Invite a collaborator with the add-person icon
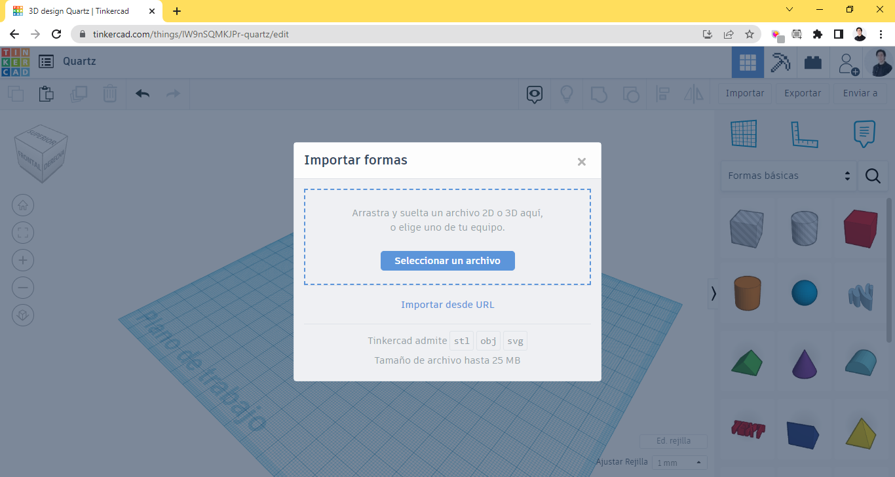Viewport: 895px width, 477px height. coord(848,64)
